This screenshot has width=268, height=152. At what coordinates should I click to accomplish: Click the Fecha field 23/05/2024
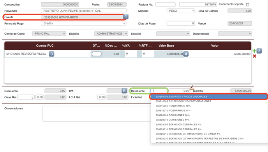pyautogui.click(x=117, y=4)
